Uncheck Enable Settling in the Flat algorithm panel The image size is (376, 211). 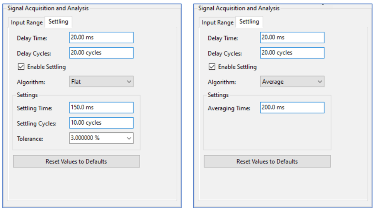click(x=21, y=67)
